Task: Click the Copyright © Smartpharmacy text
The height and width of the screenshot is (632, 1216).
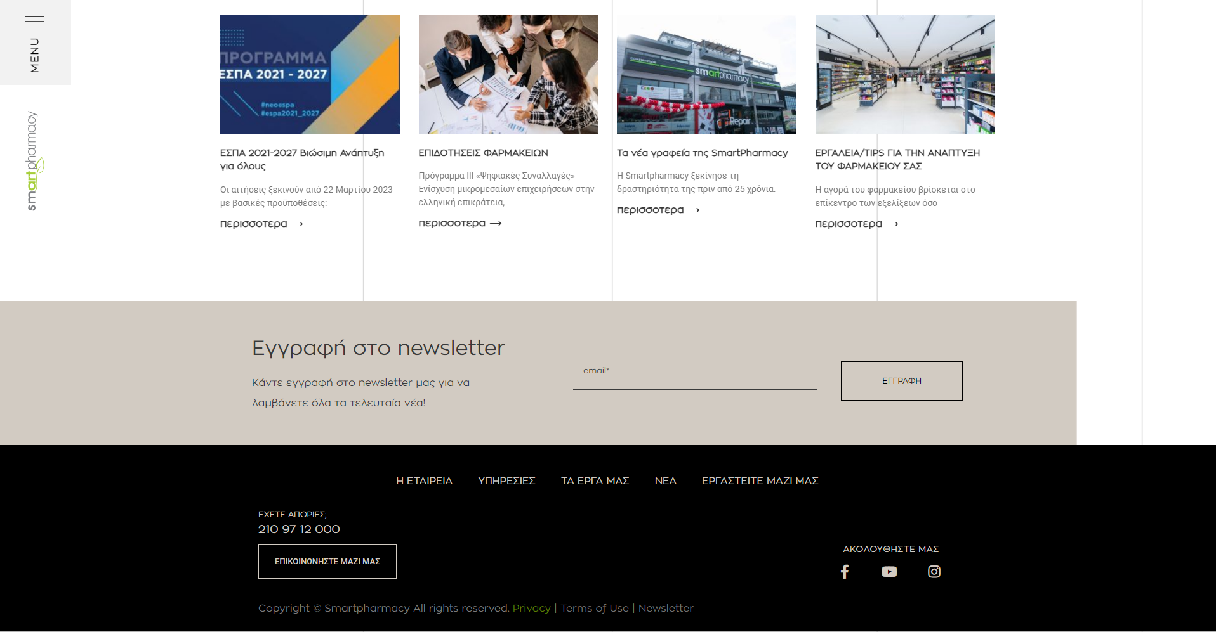Action: 384,609
